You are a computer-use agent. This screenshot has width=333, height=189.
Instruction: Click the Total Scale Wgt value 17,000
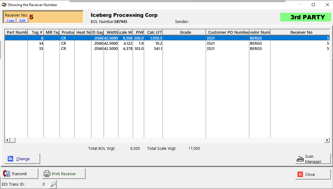pos(194,149)
